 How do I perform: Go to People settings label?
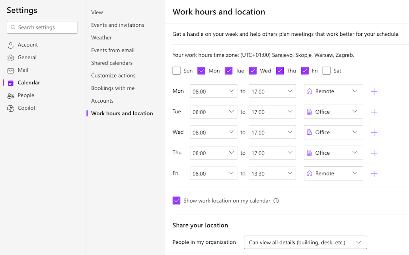tap(26, 95)
